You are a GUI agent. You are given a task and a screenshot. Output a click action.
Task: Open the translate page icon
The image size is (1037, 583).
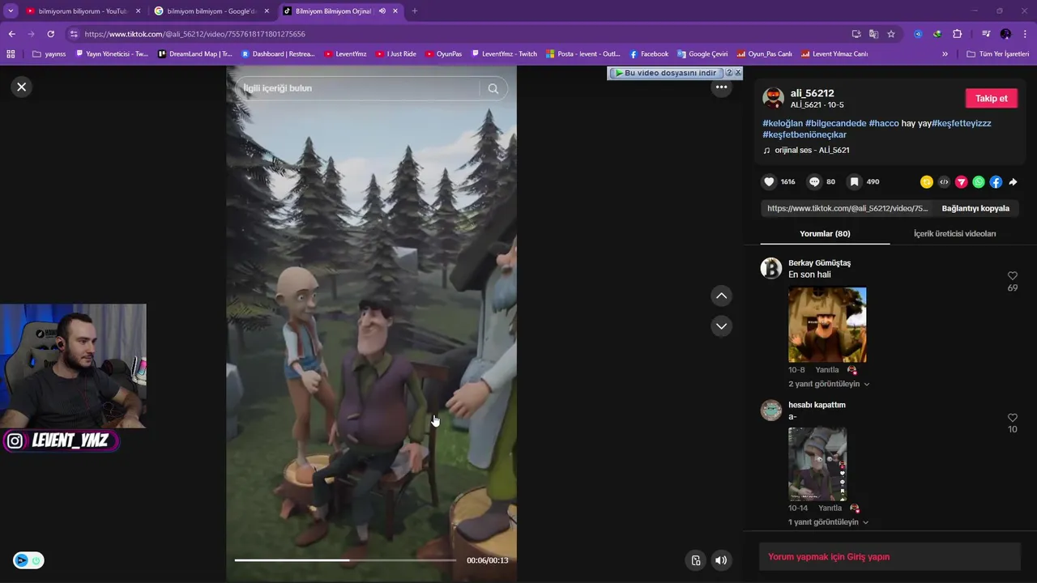(873, 34)
